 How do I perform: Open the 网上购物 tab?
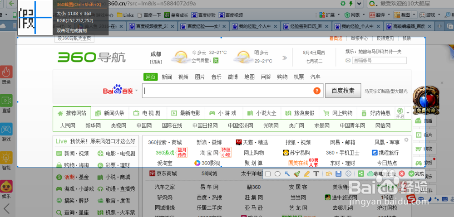click(x=338, y=113)
